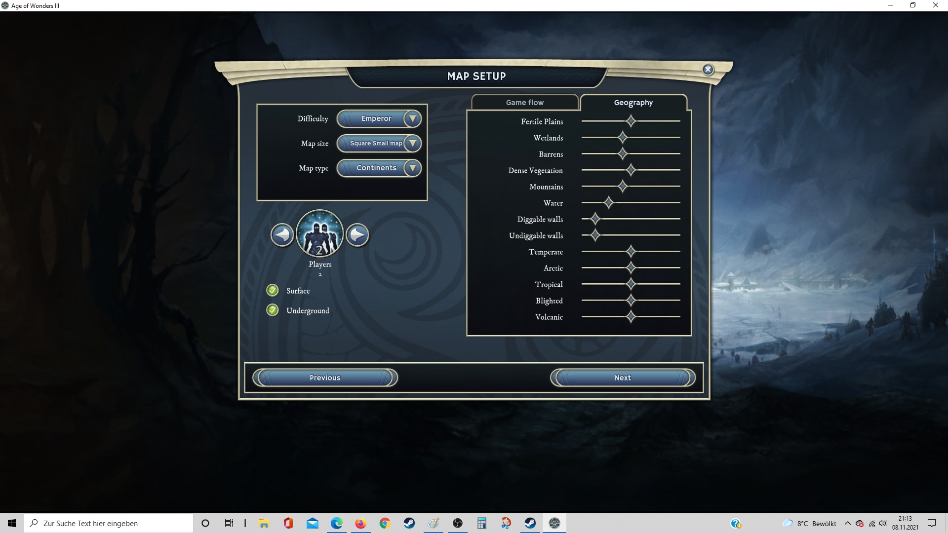Open Microsoft Office from taskbar
Image resolution: width=948 pixels, height=533 pixels.
(288, 523)
